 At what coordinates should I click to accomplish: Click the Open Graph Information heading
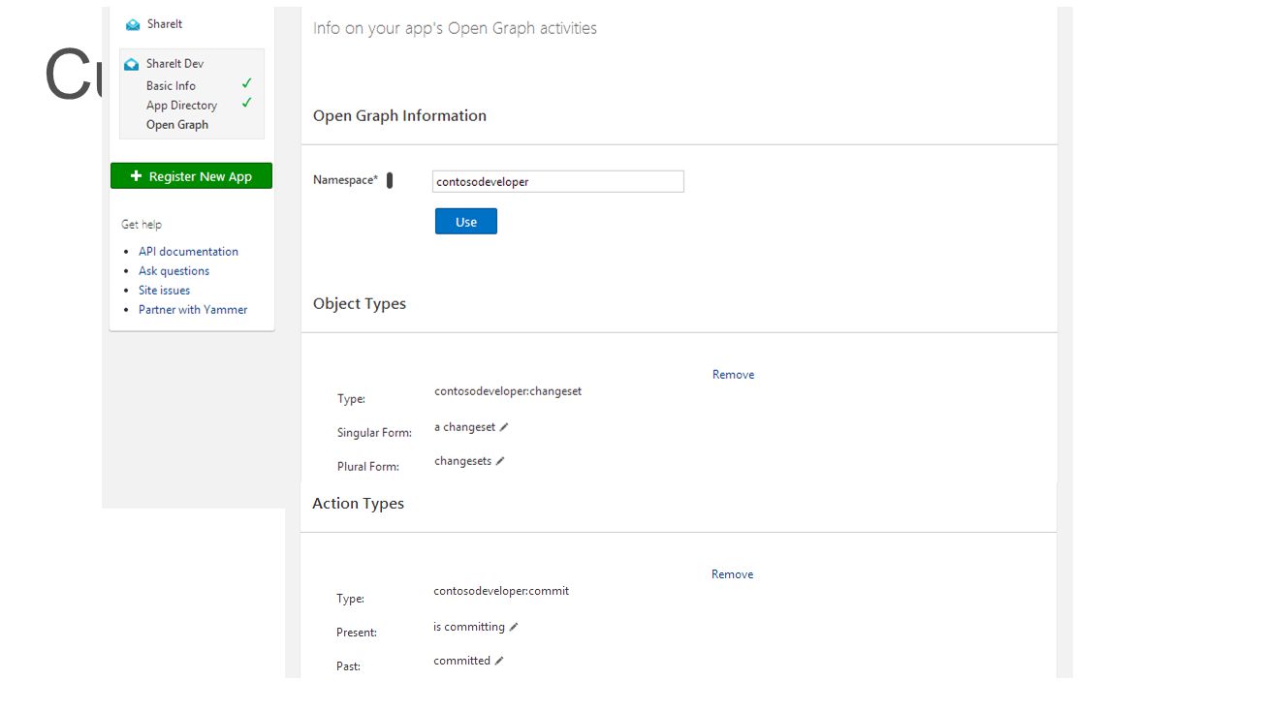tap(399, 116)
